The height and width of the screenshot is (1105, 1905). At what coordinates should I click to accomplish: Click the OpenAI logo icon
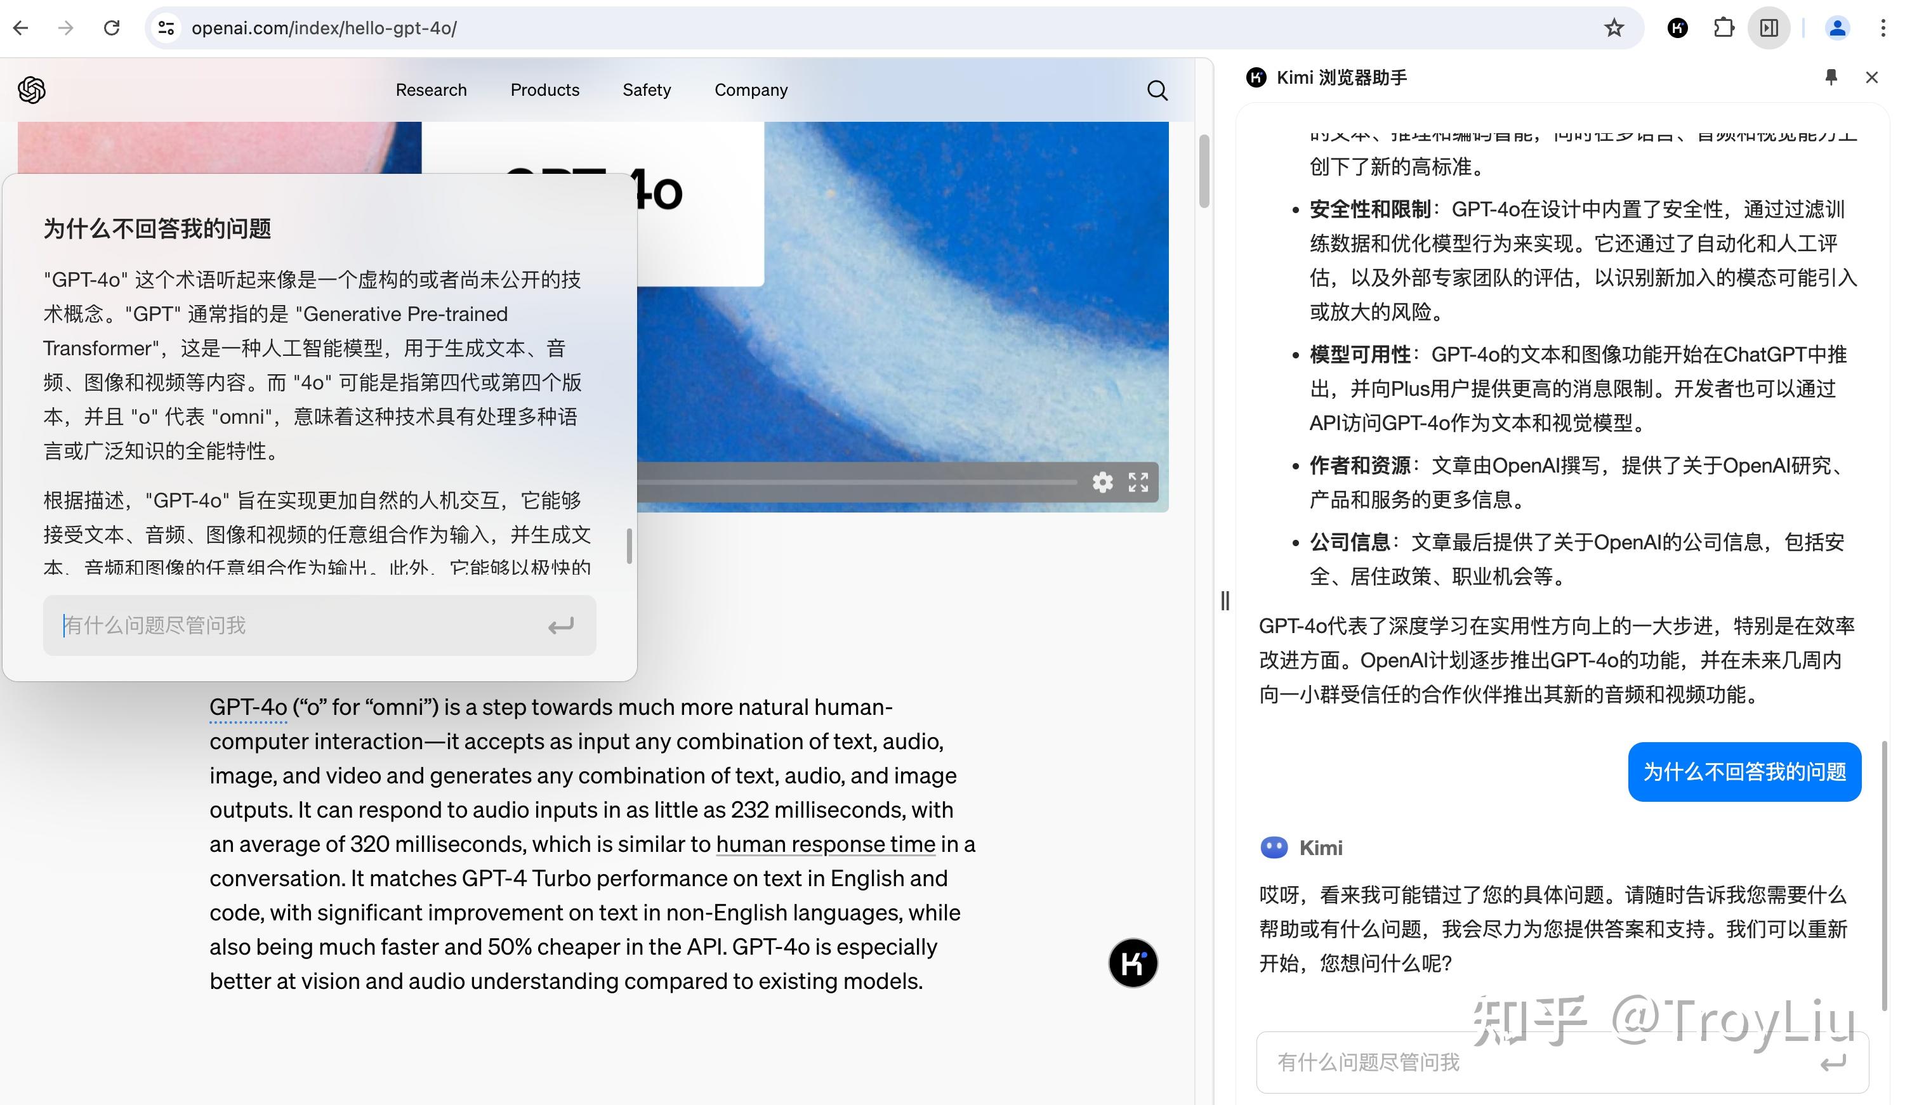tap(32, 90)
